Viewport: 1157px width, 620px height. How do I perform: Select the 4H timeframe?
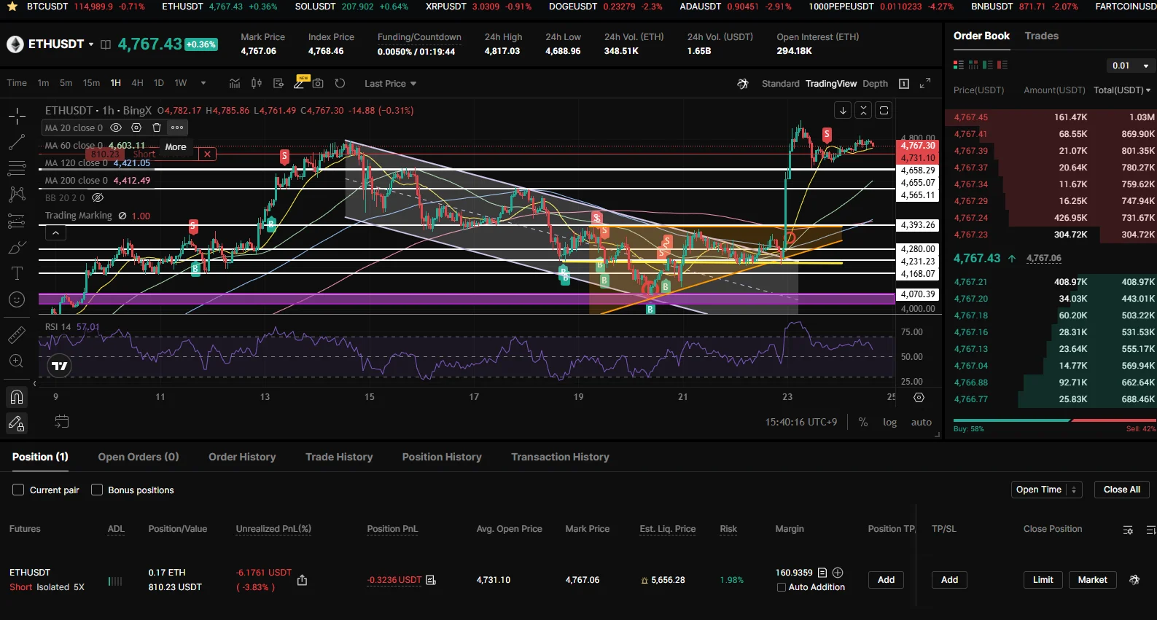click(x=137, y=83)
